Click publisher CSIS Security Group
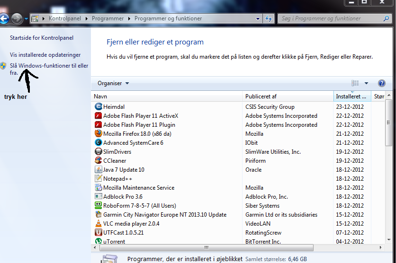Viewport: 396px width, 263px height. coord(270,106)
